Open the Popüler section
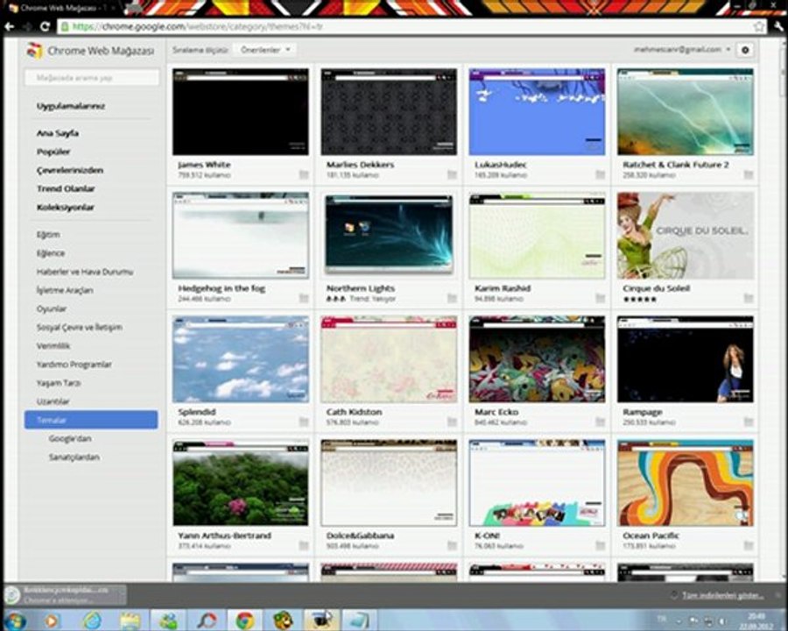 point(53,152)
